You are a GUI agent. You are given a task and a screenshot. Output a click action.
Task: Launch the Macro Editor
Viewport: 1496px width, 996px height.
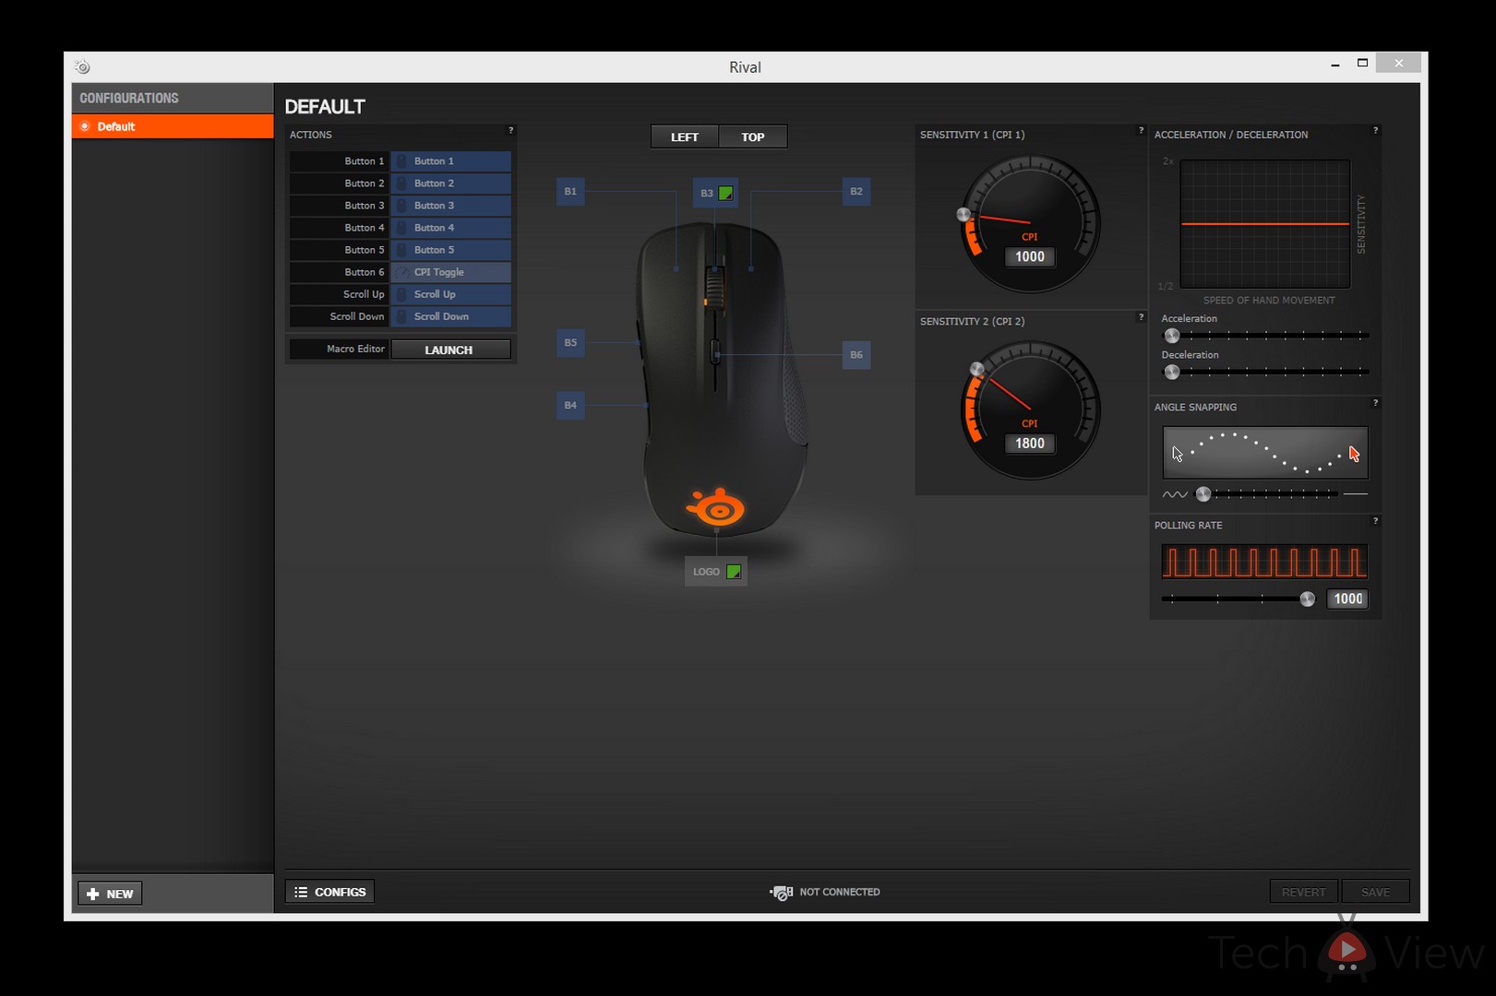[x=450, y=350]
